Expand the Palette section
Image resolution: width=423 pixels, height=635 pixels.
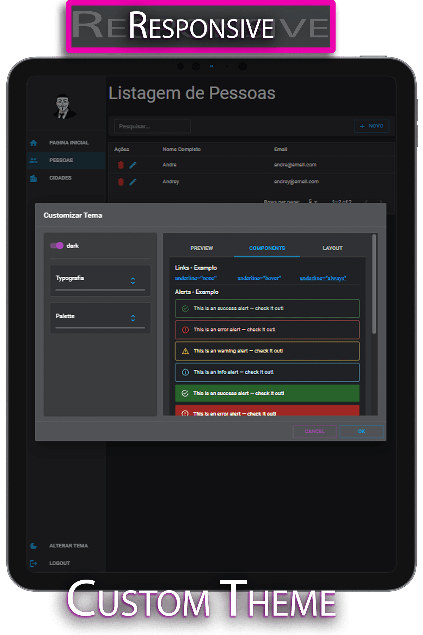[100, 318]
